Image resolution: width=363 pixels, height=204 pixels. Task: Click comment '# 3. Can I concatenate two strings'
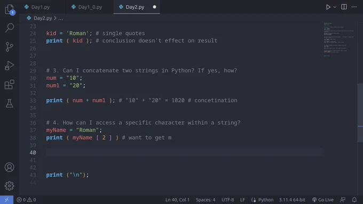point(141,70)
